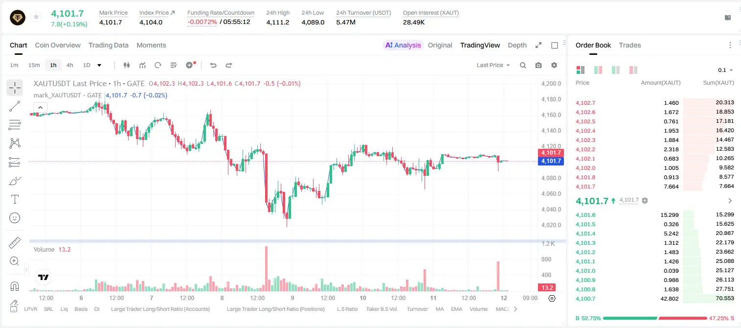Switch to the Trades tab
The width and height of the screenshot is (741, 328).
(x=630, y=45)
